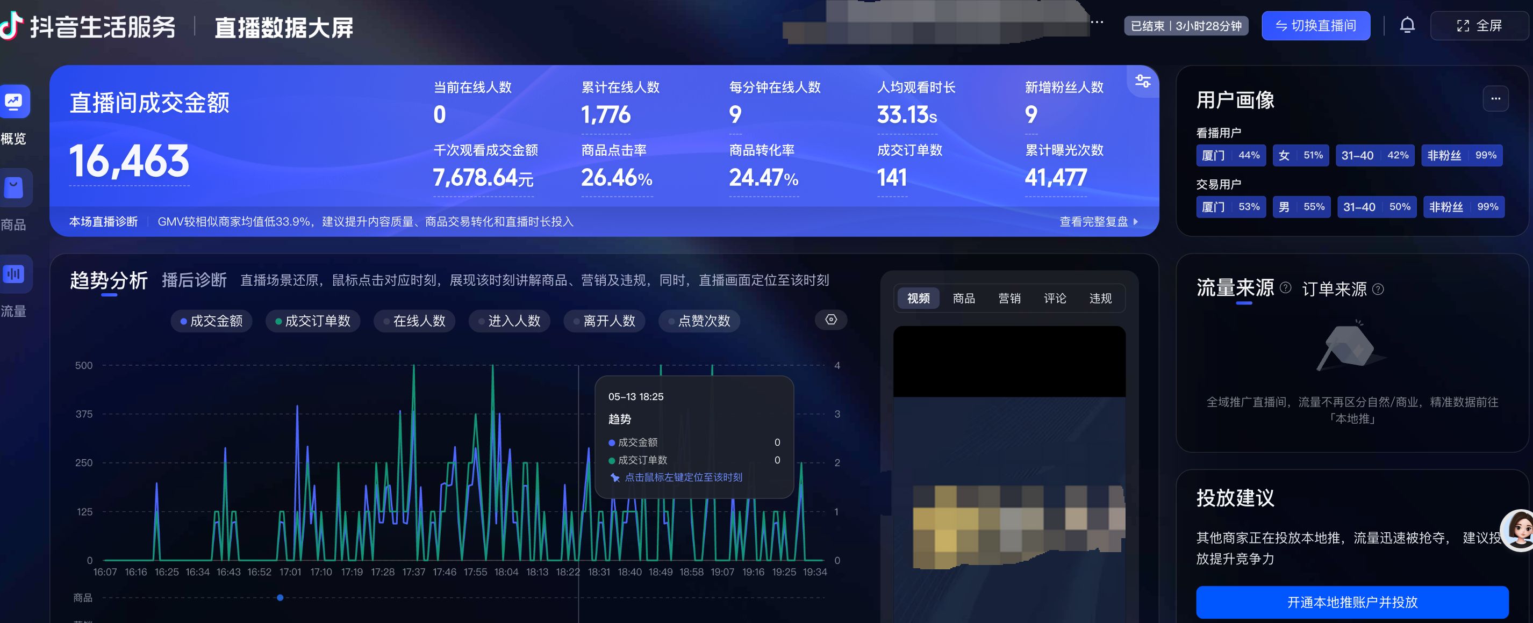Open metrics settings slider icon
This screenshot has width=1533, height=623.
tap(1143, 81)
